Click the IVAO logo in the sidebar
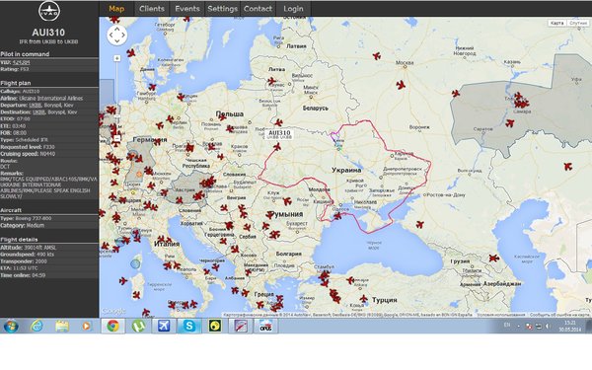Viewport: 592px width, 370px height. (x=49, y=11)
